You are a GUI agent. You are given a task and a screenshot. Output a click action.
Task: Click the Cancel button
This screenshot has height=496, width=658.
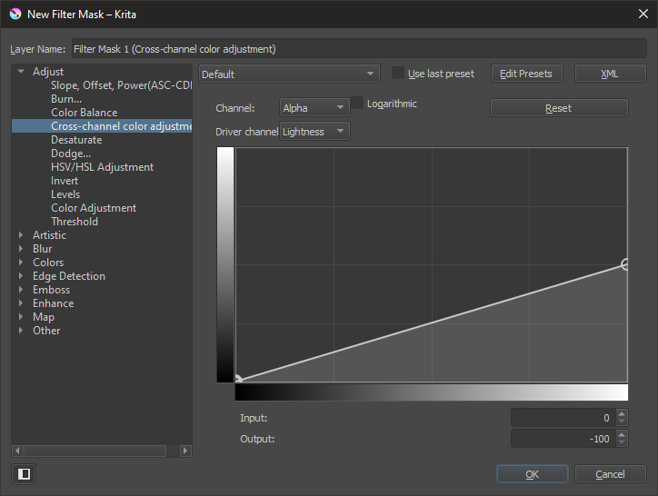tap(610, 474)
